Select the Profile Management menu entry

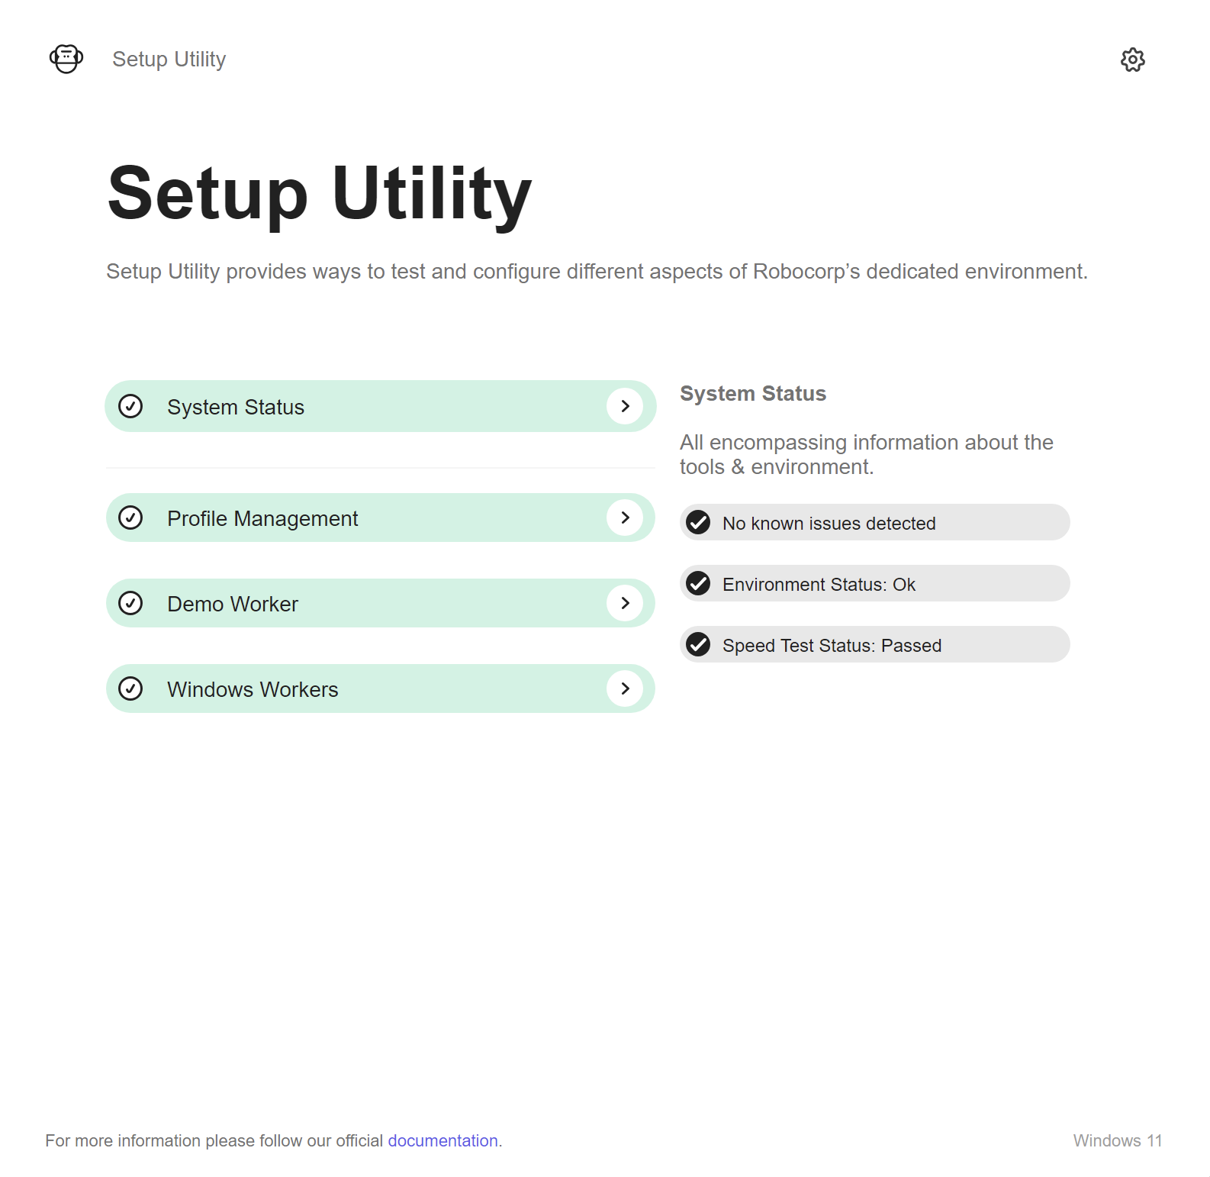click(x=381, y=518)
